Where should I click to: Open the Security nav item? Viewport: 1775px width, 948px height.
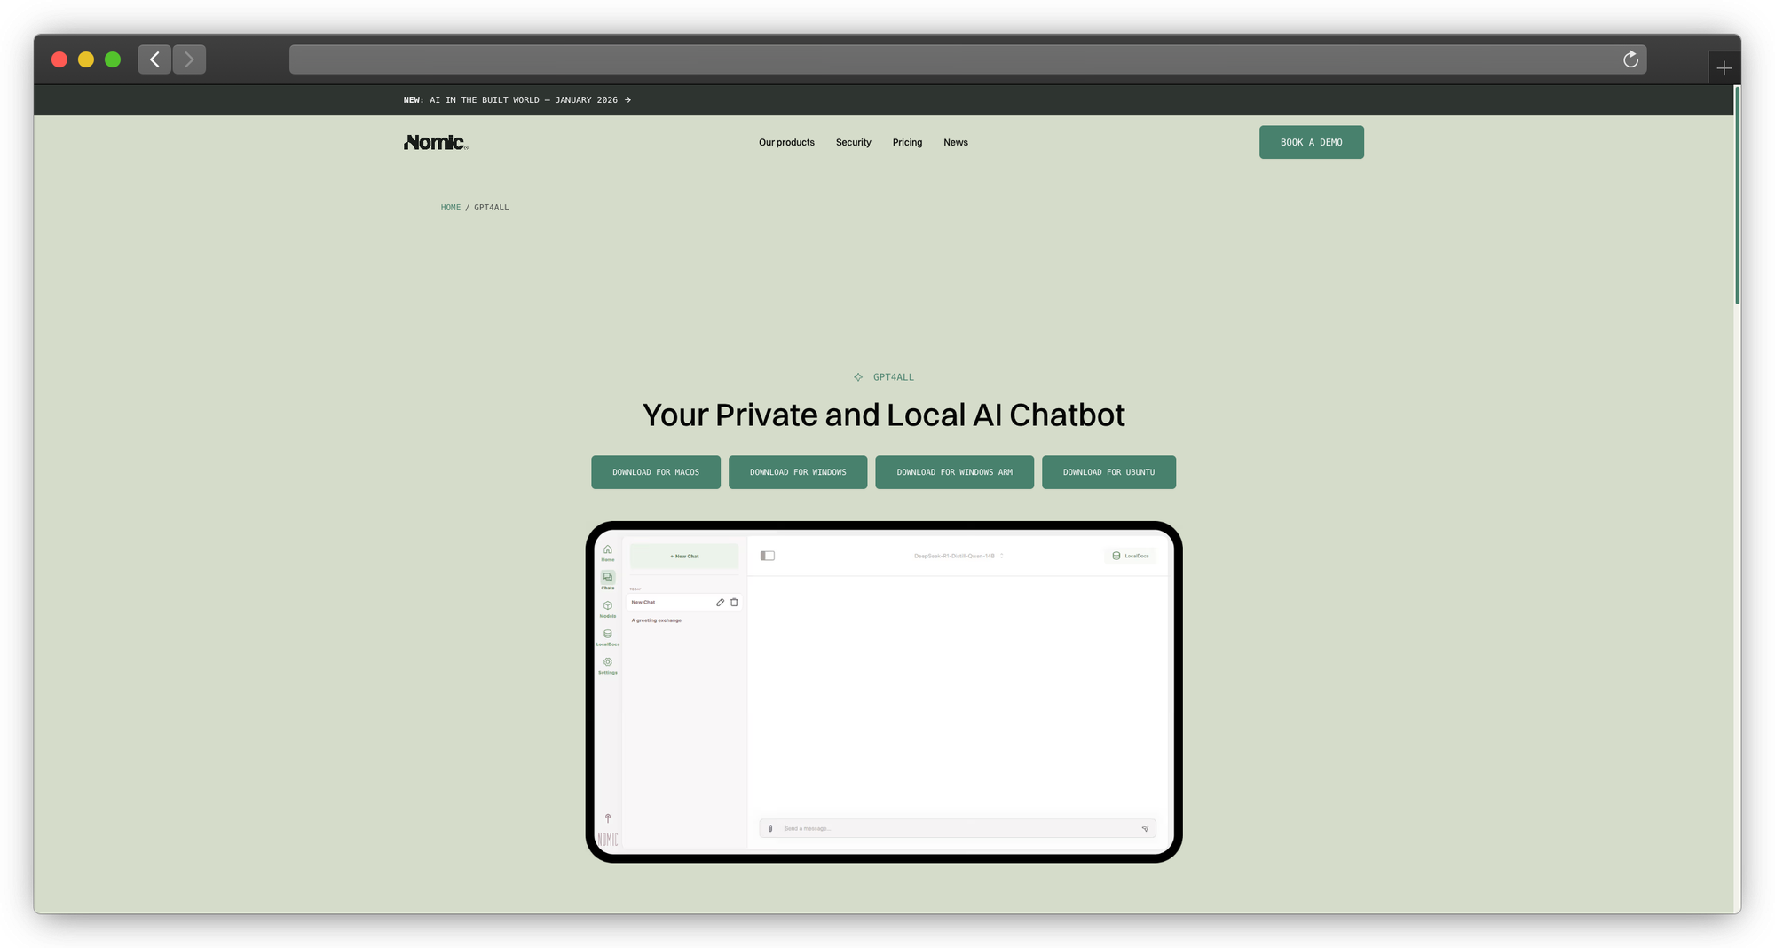(853, 143)
